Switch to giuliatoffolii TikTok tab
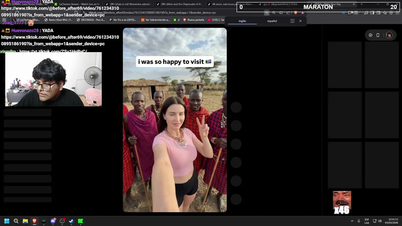The width and height of the screenshot is (402, 226). [281, 4]
